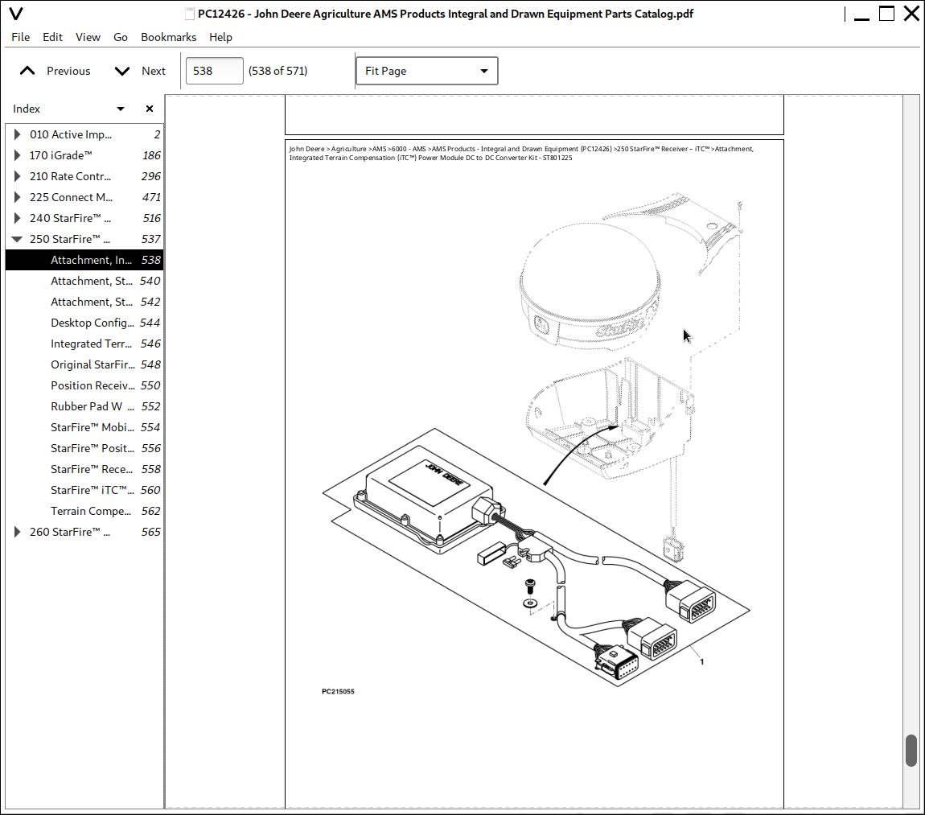Image resolution: width=925 pixels, height=815 pixels.
Task: Click the breadcrumb header text on the page
Action: click(521, 154)
